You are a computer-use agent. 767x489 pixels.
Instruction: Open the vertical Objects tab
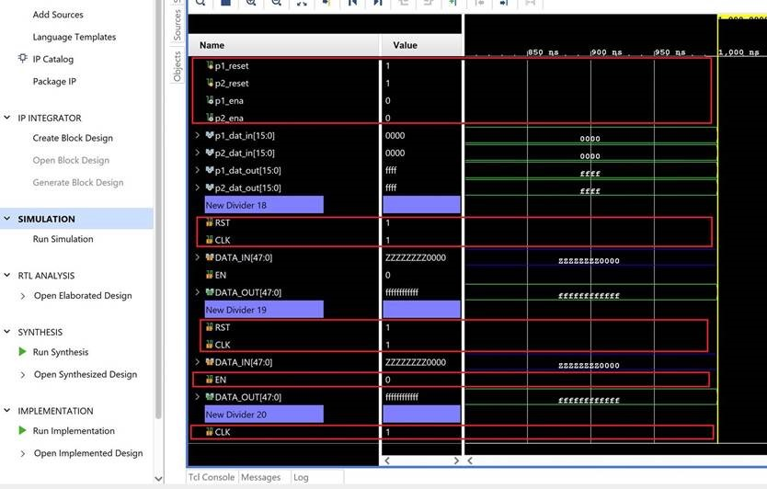click(177, 66)
